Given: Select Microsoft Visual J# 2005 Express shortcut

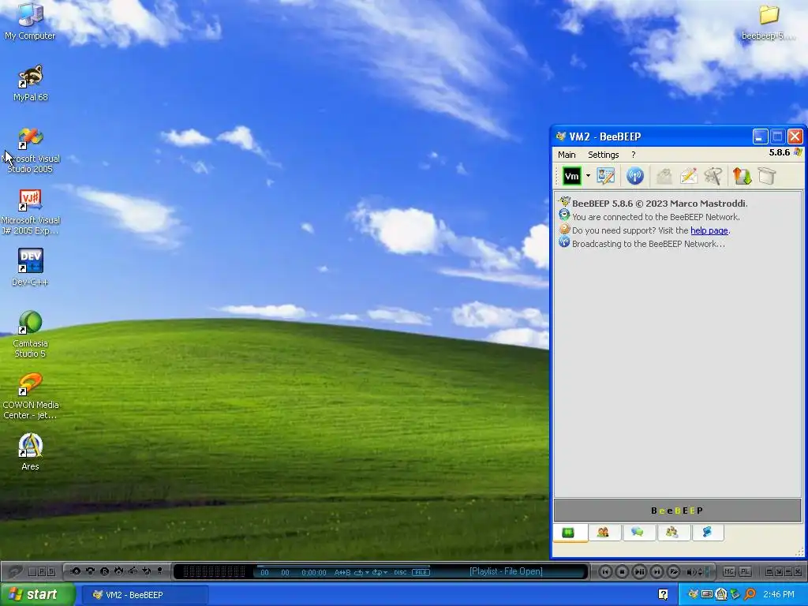Looking at the screenshot, I should (x=31, y=211).
